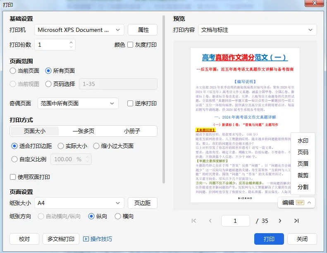Click the 校对 button

click(x=24, y=239)
